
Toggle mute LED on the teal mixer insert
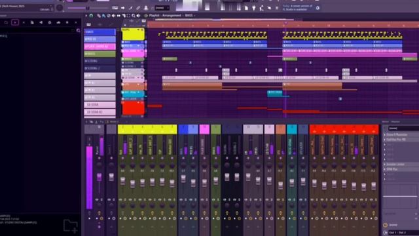click(x=292, y=158)
